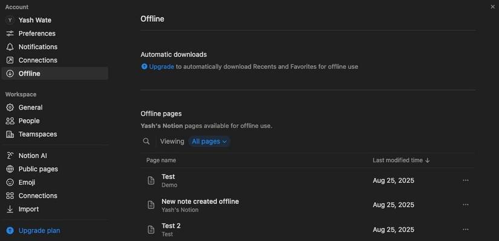This screenshot has width=499, height=241.
Task: Click the Account Connections arrow-box icon
Action: pyautogui.click(x=10, y=61)
